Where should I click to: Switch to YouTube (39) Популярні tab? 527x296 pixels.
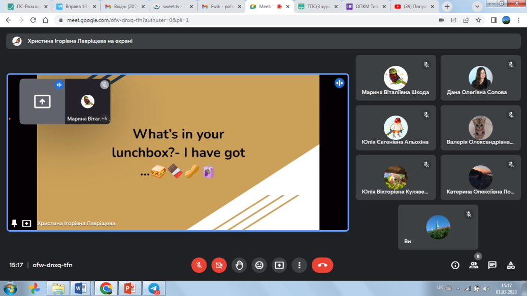415,7
